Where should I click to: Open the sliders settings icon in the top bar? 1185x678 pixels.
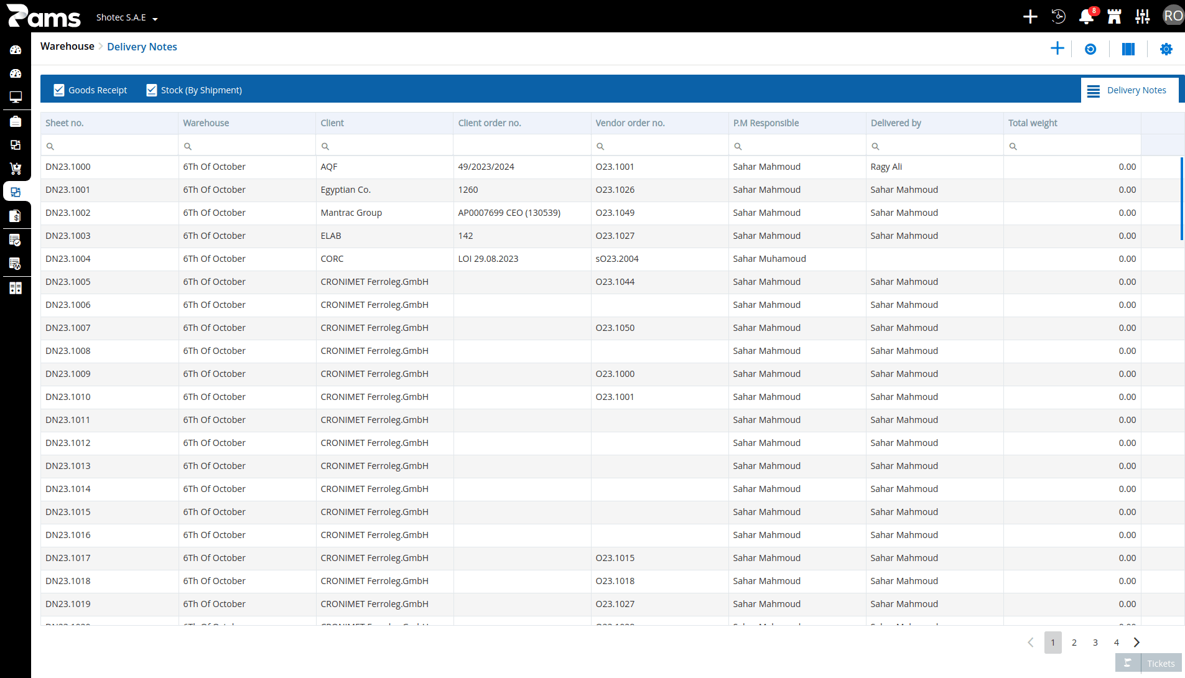point(1142,17)
